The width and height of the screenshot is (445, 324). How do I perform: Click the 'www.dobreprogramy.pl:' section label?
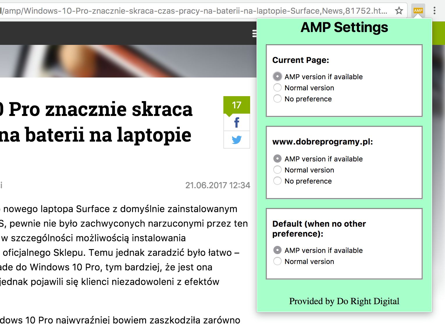pyautogui.click(x=323, y=142)
